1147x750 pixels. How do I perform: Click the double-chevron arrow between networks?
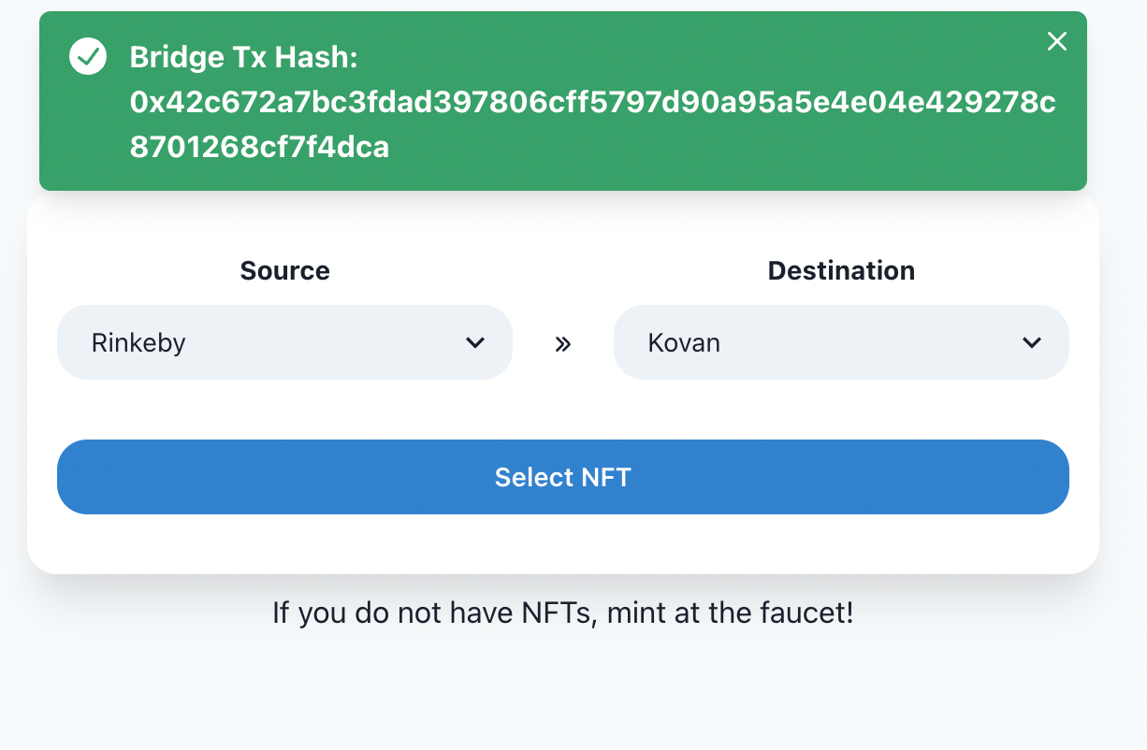562,344
